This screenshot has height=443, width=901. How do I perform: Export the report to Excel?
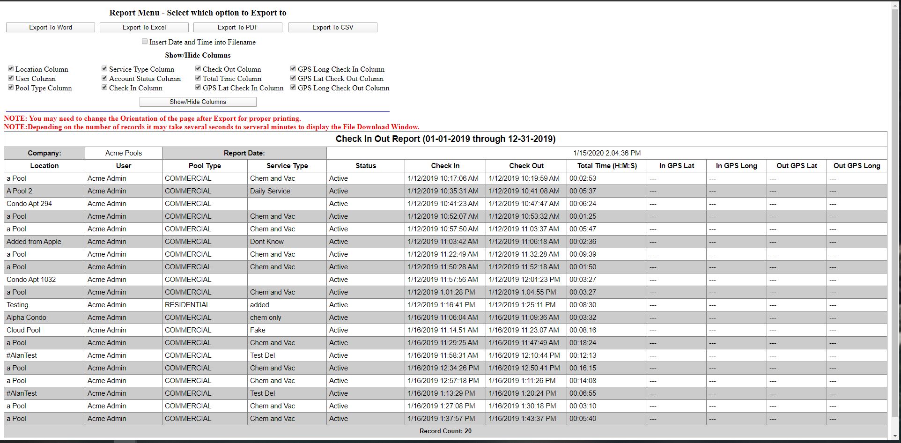(x=144, y=28)
